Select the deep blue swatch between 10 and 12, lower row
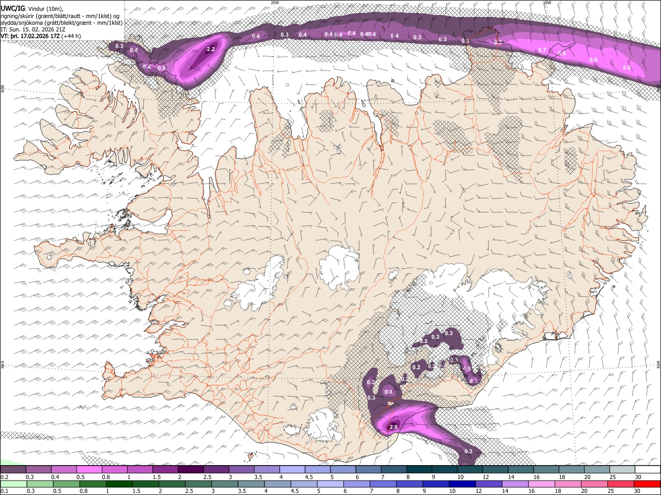Viewport: 661px width, 495px height. pos(461,484)
